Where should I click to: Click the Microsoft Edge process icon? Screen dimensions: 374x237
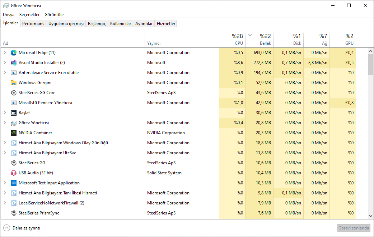tap(14, 53)
